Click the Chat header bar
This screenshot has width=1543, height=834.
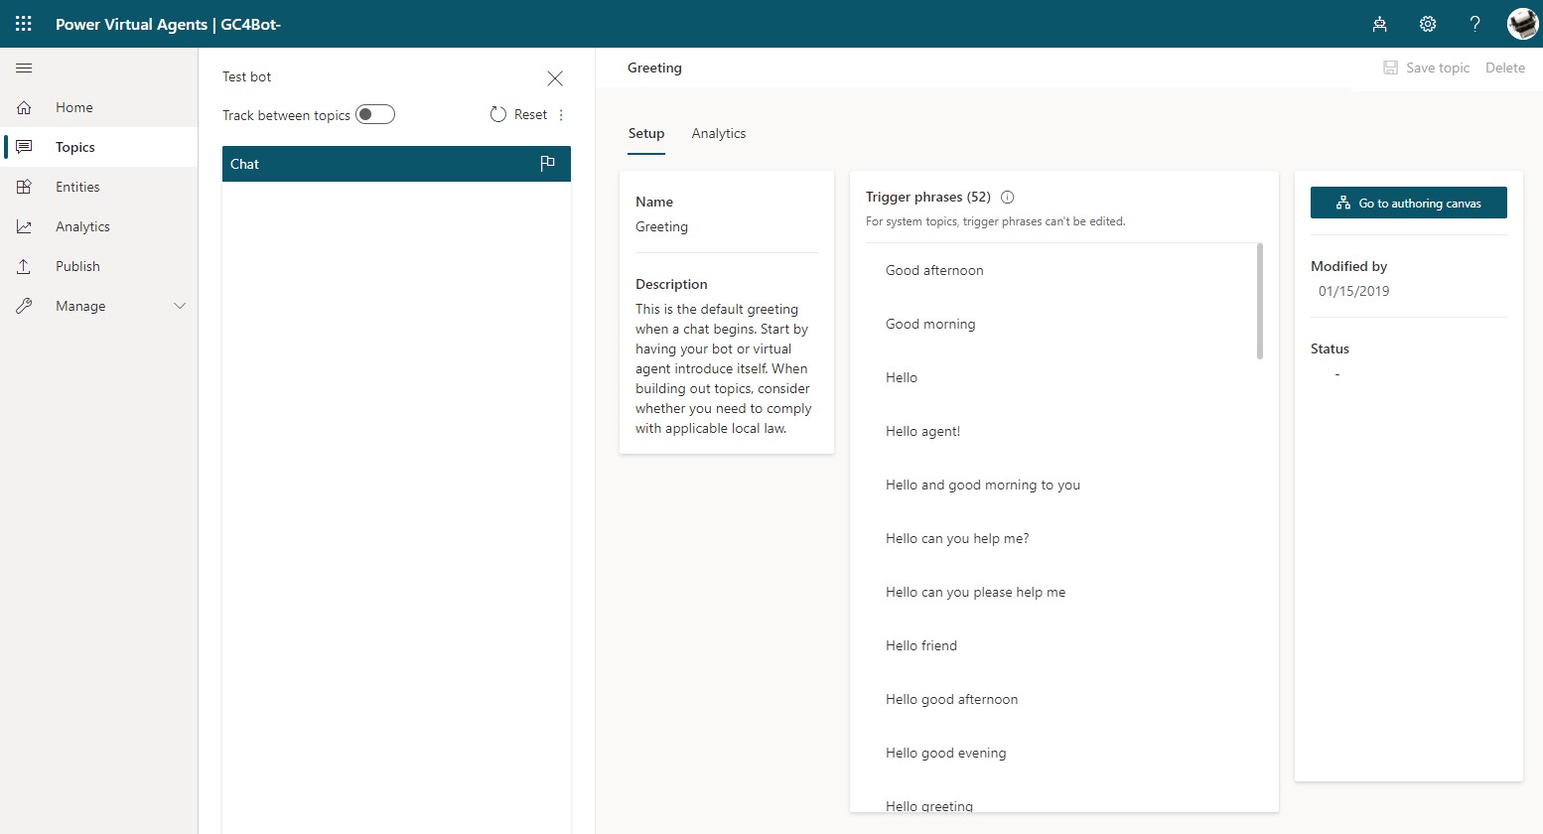click(x=396, y=164)
